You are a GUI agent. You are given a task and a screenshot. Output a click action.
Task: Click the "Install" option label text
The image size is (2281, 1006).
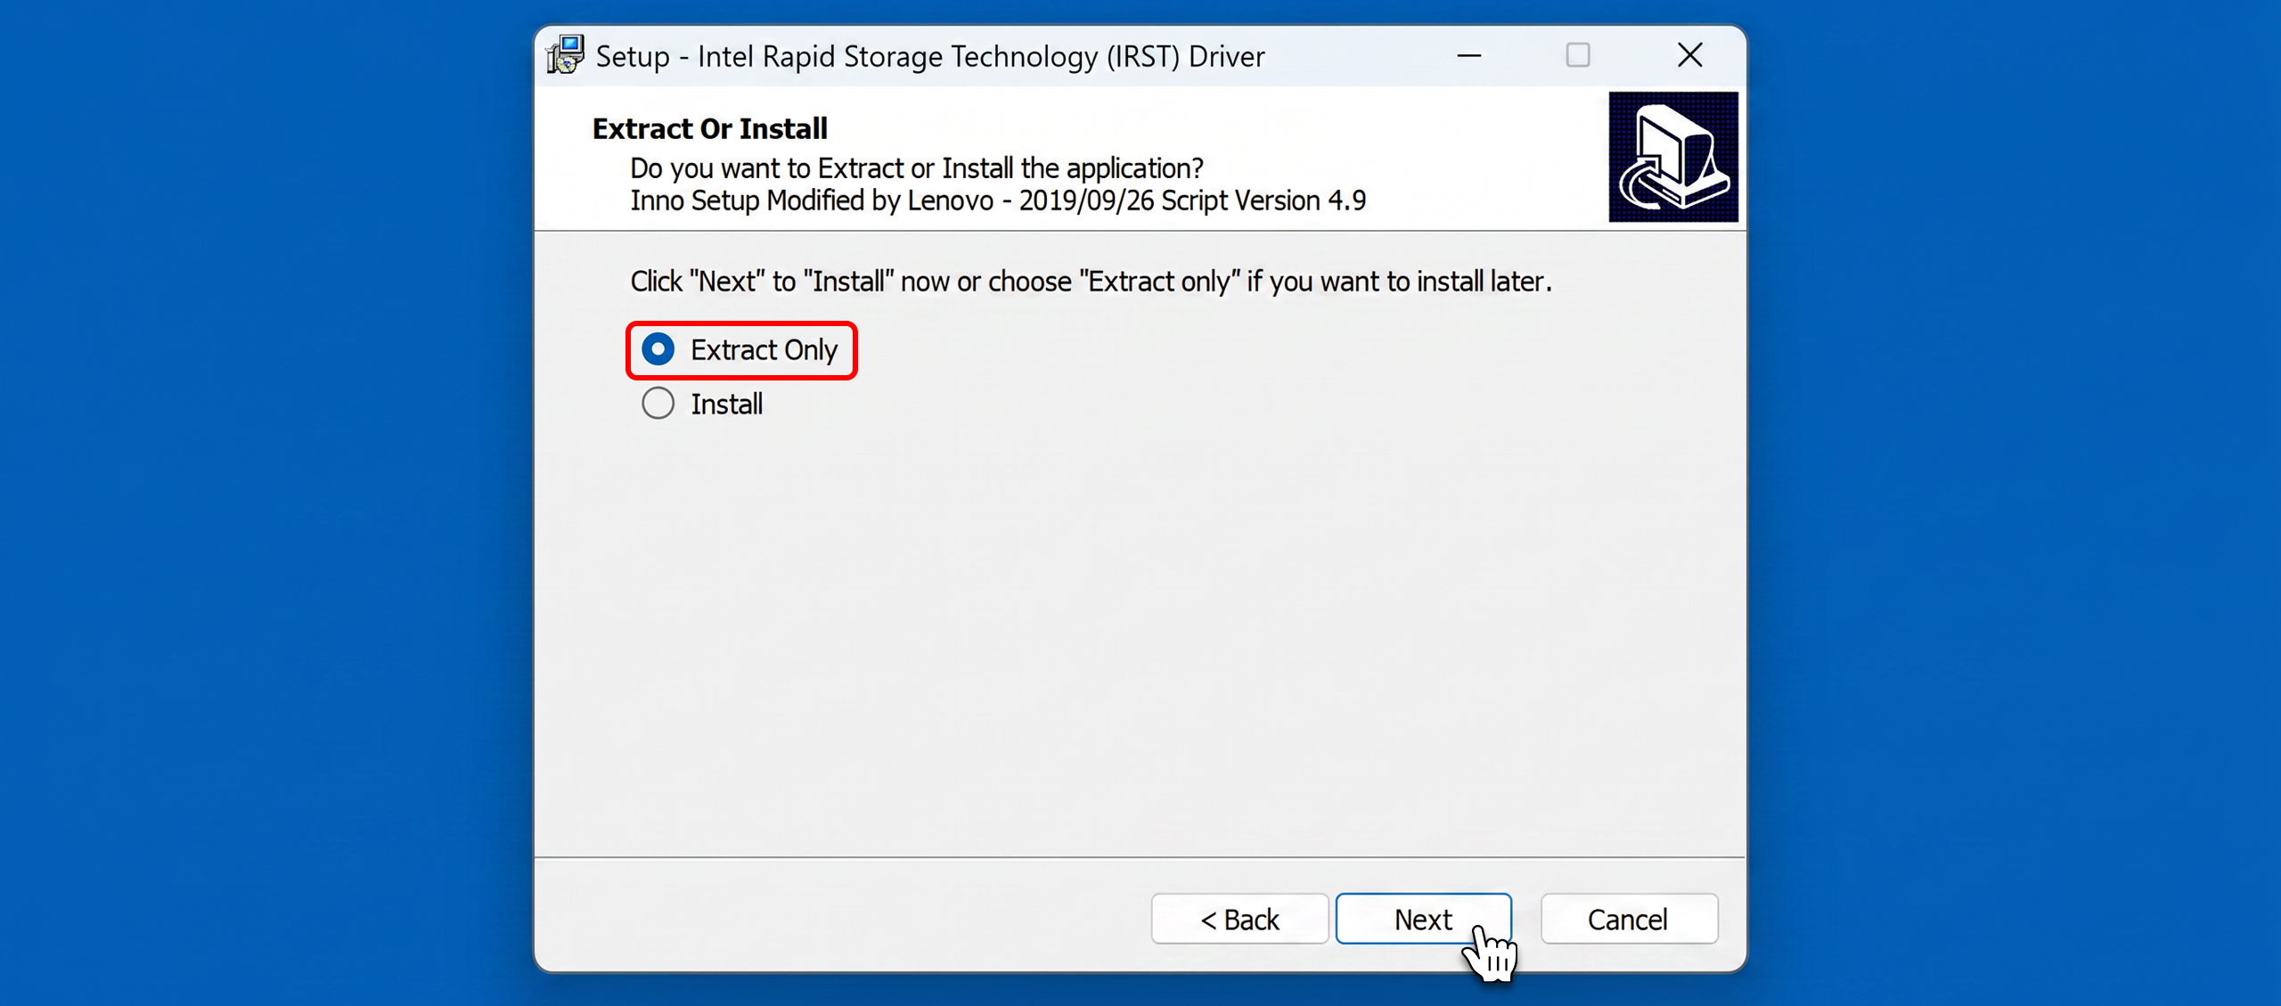727,405
